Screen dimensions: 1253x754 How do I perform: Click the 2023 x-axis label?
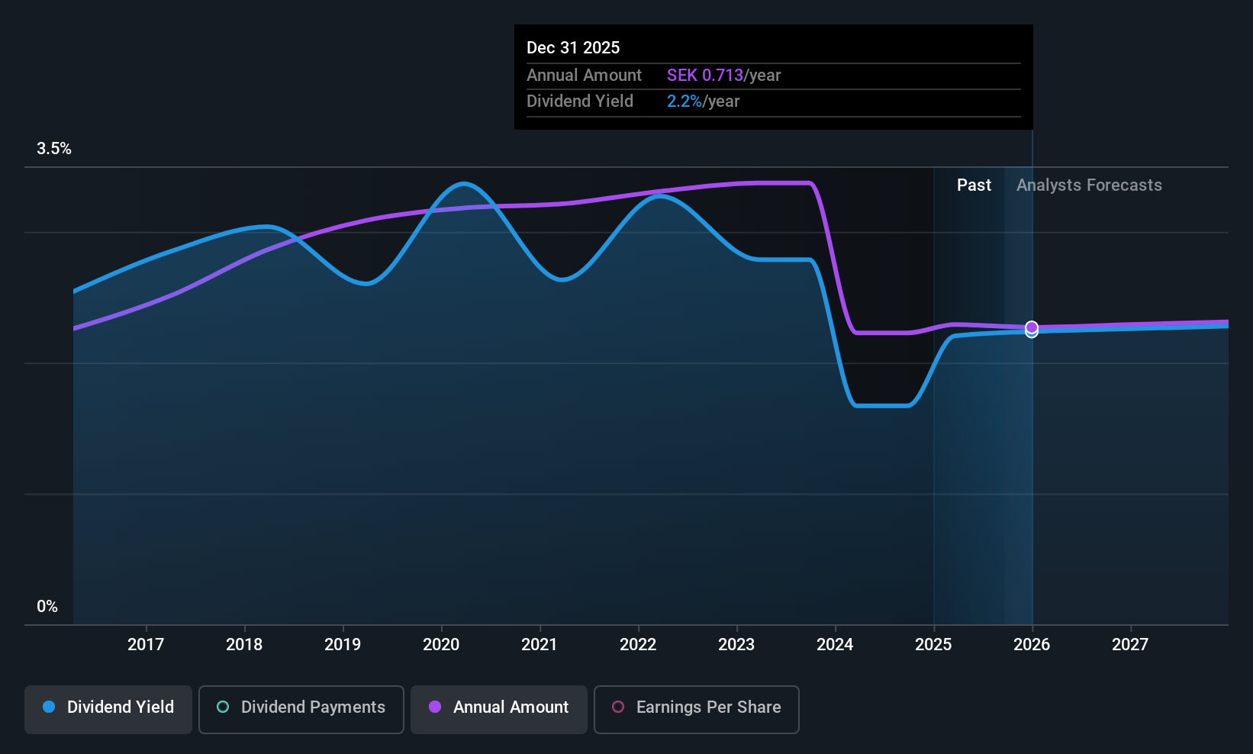pos(736,644)
